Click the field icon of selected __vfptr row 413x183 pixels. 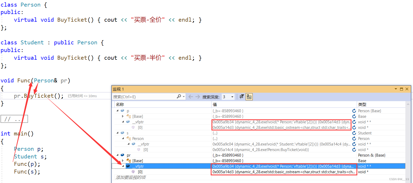pyautogui.click(x=128, y=166)
